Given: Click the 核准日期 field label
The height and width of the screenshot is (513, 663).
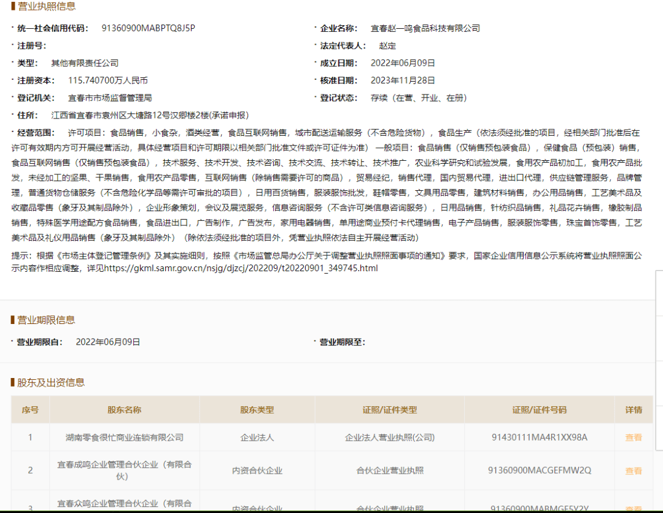Looking at the screenshot, I should point(339,80).
